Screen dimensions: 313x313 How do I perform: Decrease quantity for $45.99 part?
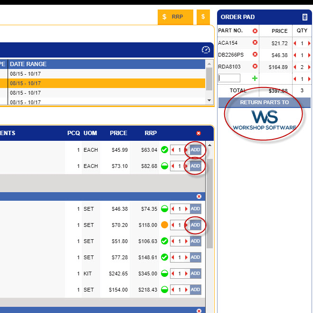[x=173, y=150]
